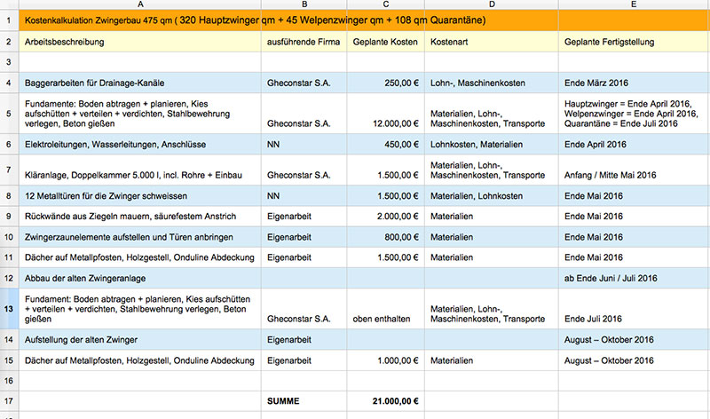This screenshot has height=419, width=710.
Task: Select 'NN' in row 8
Action: (x=304, y=195)
